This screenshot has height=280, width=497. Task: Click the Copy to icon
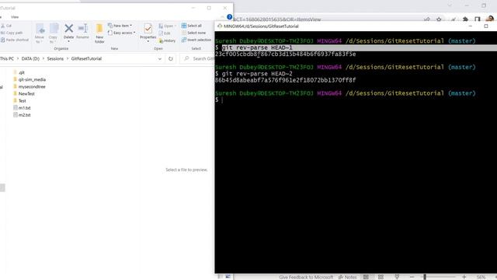[x=54, y=29]
